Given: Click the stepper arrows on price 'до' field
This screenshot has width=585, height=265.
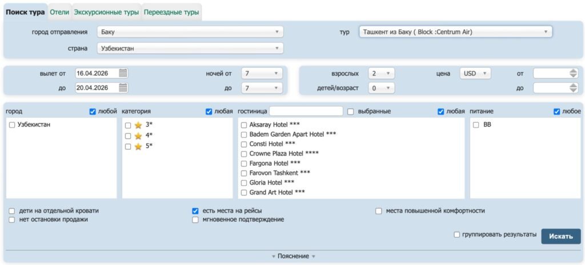Looking at the screenshot, I should tap(574, 88).
